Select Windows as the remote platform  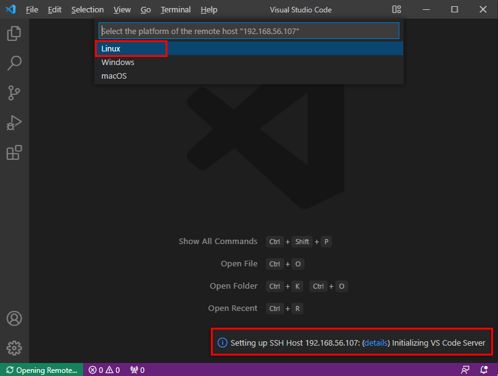pos(249,62)
